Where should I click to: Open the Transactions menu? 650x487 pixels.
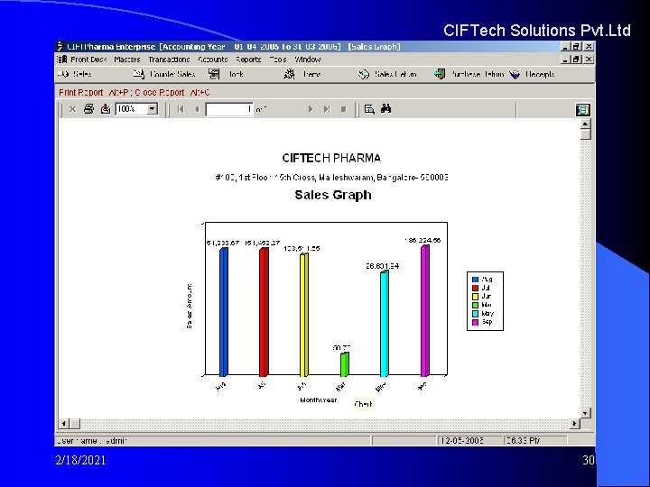coord(169,60)
